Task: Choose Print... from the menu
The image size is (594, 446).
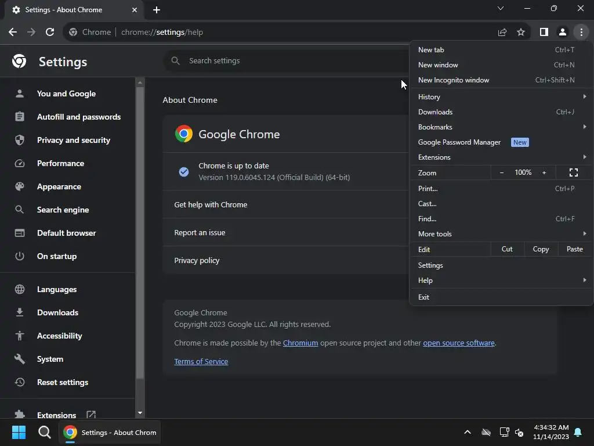Action: point(501,189)
